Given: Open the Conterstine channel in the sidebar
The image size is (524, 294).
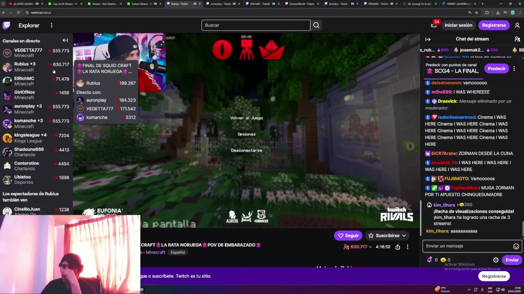Looking at the screenshot, I should (x=36, y=166).
